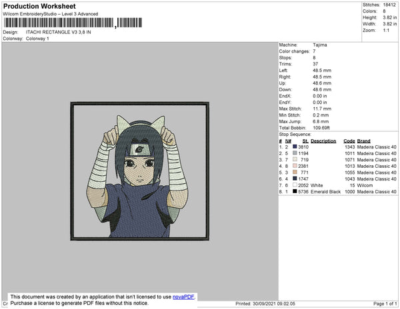Click the 'Page 1 of 1' footer text
The width and height of the screenshot is (400, 309).
[x=385, y=304]
